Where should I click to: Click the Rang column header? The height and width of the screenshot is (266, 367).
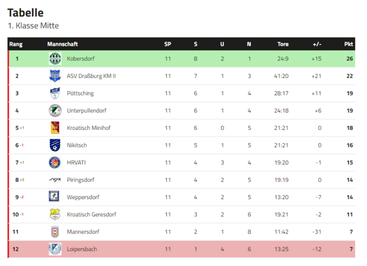coord(16,44)
